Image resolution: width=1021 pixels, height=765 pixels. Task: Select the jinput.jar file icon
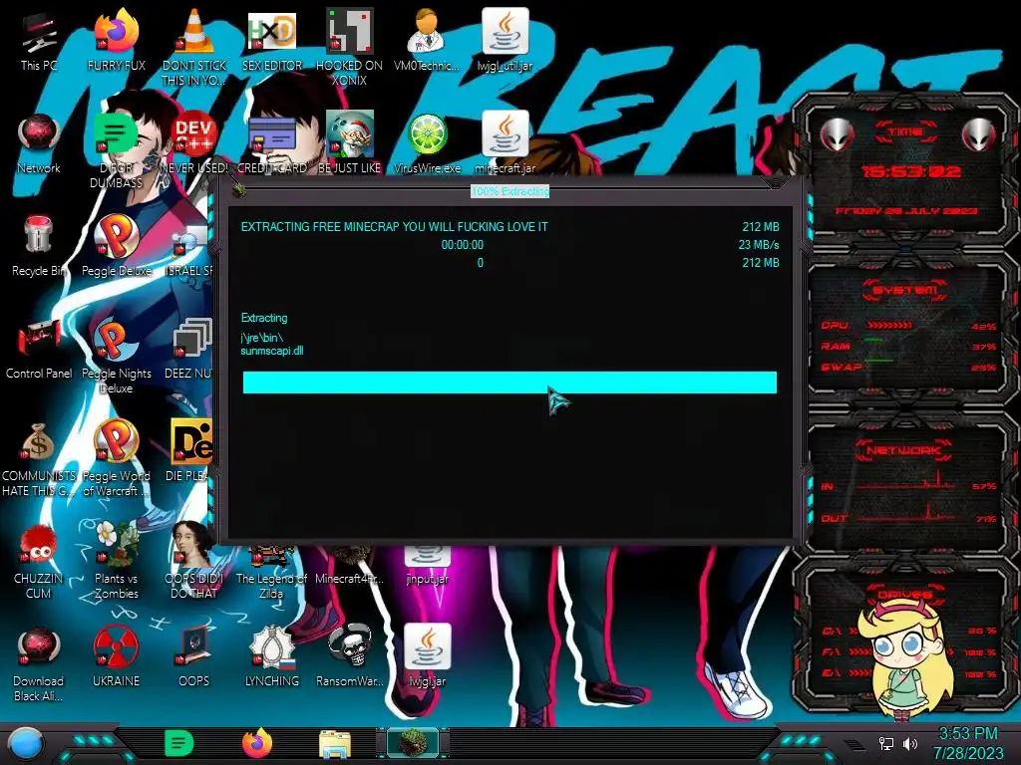(427, 566)
